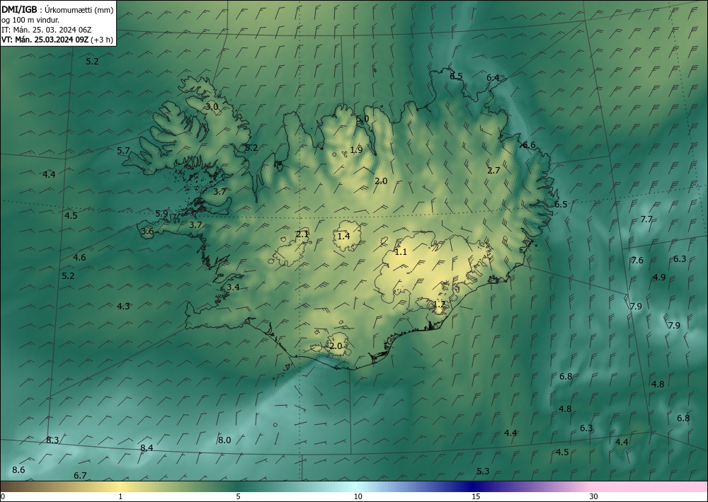Click the 0 tick label on the color scale
The width and height of the screenshot is (708, 502).
pyautogui.click(x=3, y=496)
